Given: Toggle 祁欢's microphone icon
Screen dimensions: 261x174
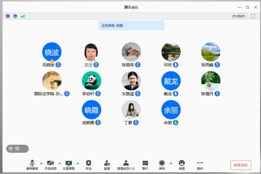Looking at the screenshot, I should click(x=176, y=65).
